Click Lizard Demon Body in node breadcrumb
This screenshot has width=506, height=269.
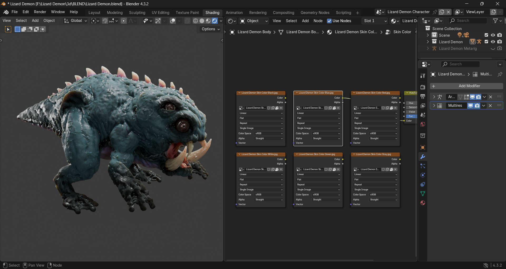pyautogui.click(x=254, y=32)
